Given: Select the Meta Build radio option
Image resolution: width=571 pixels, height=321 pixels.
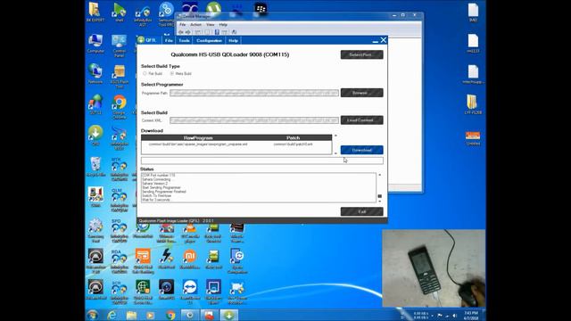Looking at the screenshot, I should [x=172, y=73].
